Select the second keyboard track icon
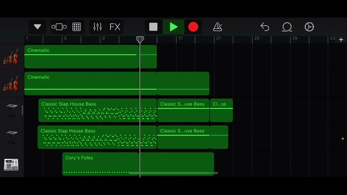347x195 pixels. [x=11, y=137]
